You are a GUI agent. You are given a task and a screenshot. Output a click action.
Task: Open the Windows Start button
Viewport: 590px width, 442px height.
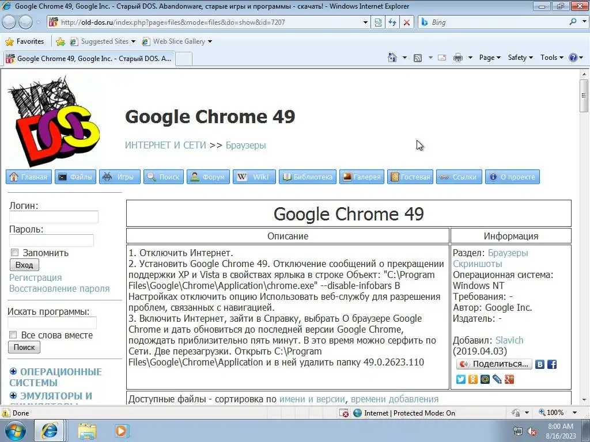click(16, 430)
